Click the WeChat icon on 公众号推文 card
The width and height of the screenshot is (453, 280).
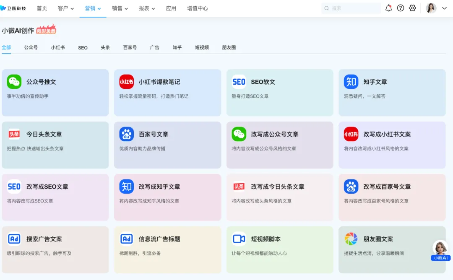(x=14, y=82)
